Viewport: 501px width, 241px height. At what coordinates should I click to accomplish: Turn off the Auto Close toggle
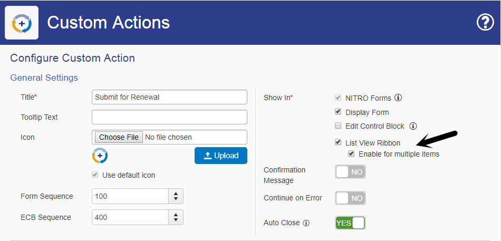click(350, 223)
